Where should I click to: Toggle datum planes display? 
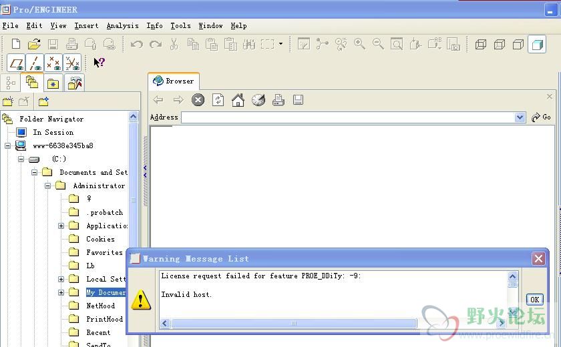coord(16,63)
